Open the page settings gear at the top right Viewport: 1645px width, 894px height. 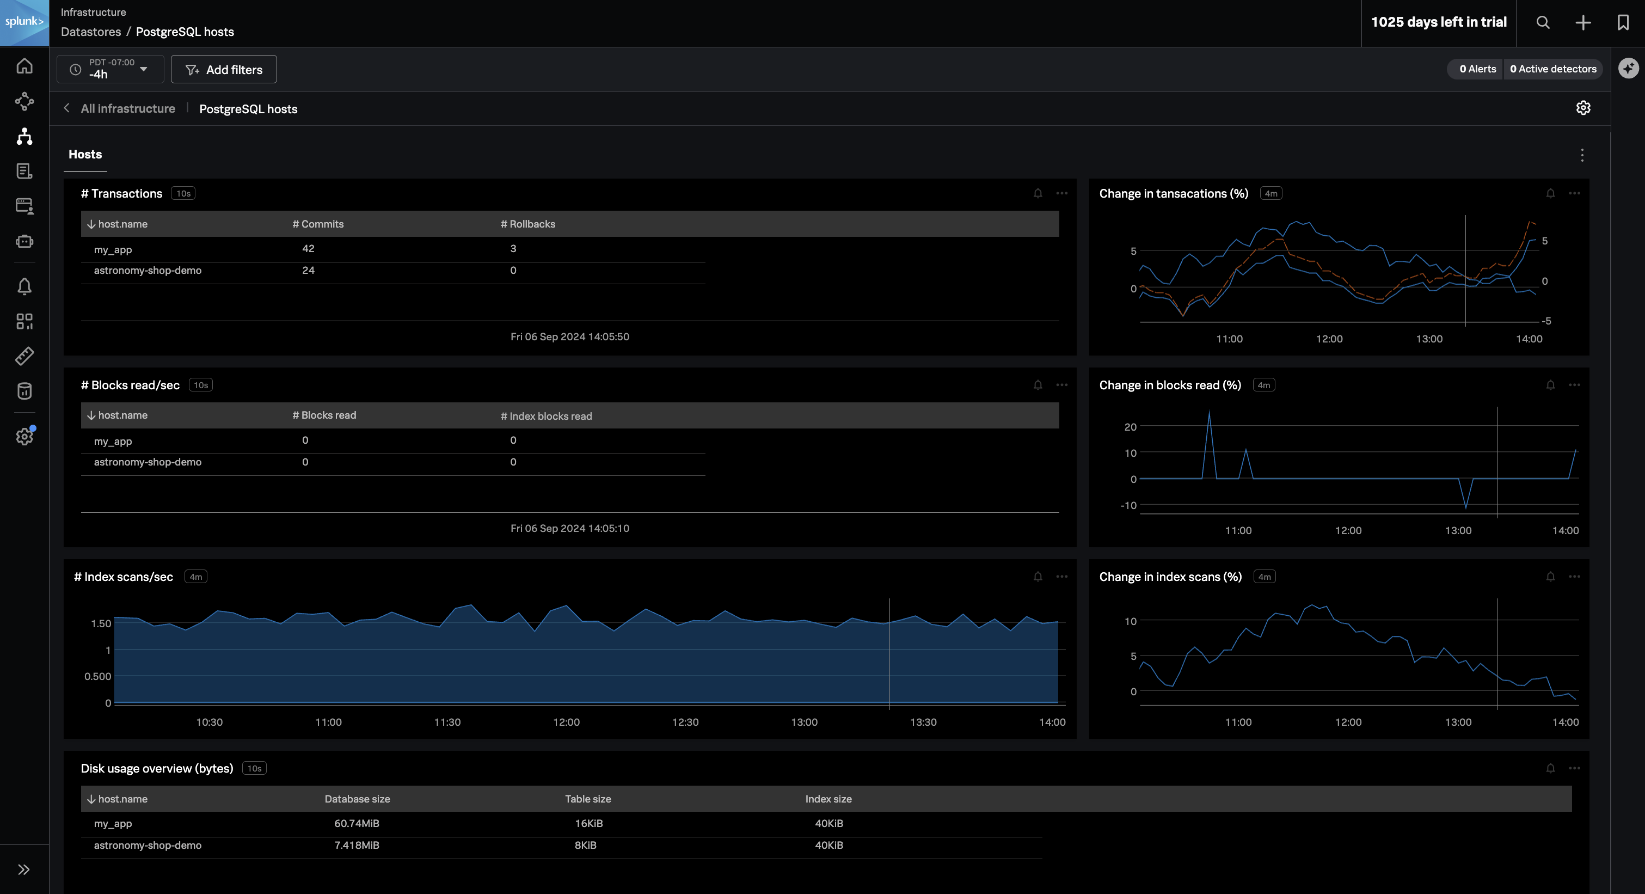pos(1583,108)
